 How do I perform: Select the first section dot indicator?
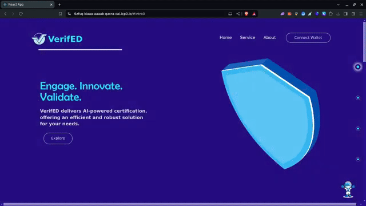pyautogui.click(x=357, y=67)
